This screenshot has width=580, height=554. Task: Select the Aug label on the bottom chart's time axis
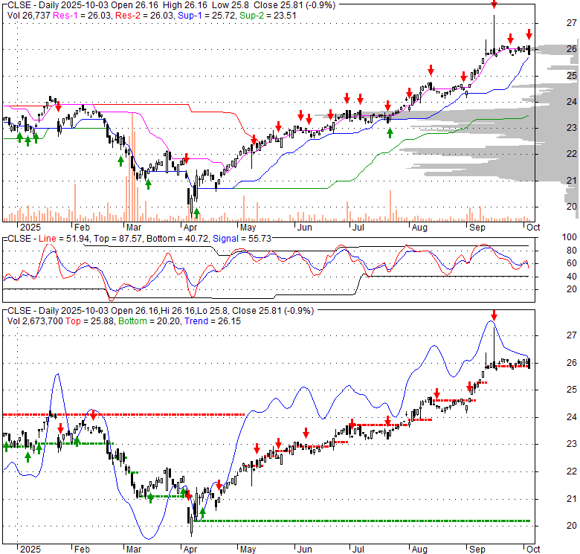coord(420,548)
